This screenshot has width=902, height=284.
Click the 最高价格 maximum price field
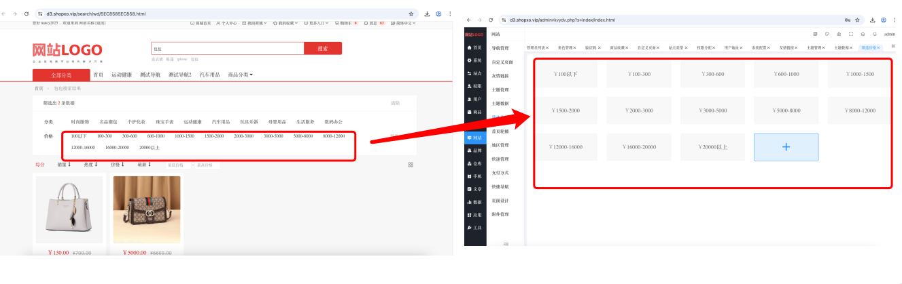coord(207,165)
